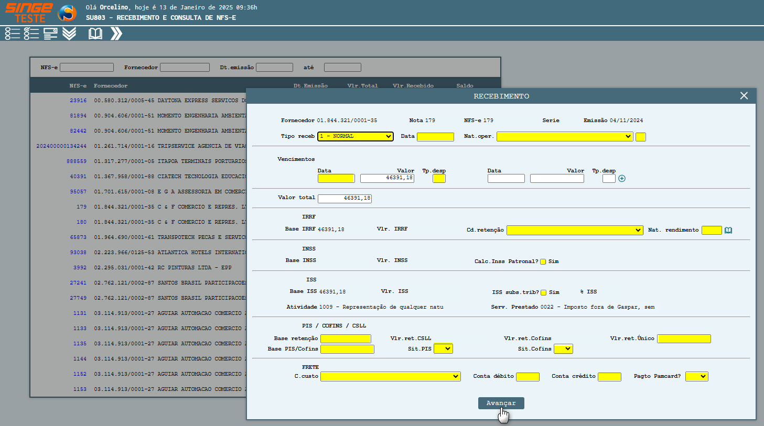
Task: Add another vencimento with the plus icon
Action: tap(622, 179)
